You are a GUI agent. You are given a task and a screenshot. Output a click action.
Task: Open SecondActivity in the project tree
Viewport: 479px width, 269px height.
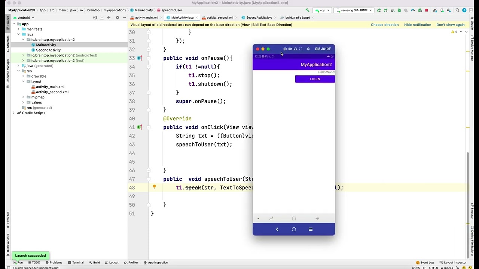pyautogui.click(x=48, y=50)
